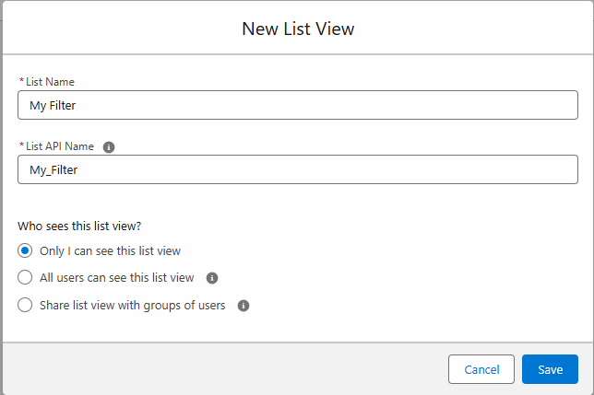
Task: Focus the List Name text field
Action: click(298, 105)
